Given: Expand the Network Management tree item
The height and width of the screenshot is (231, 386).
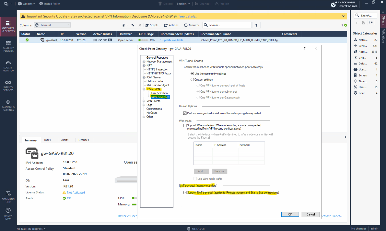Looking at the screenshot, I should pyautogui.click(x=143, y=61).
